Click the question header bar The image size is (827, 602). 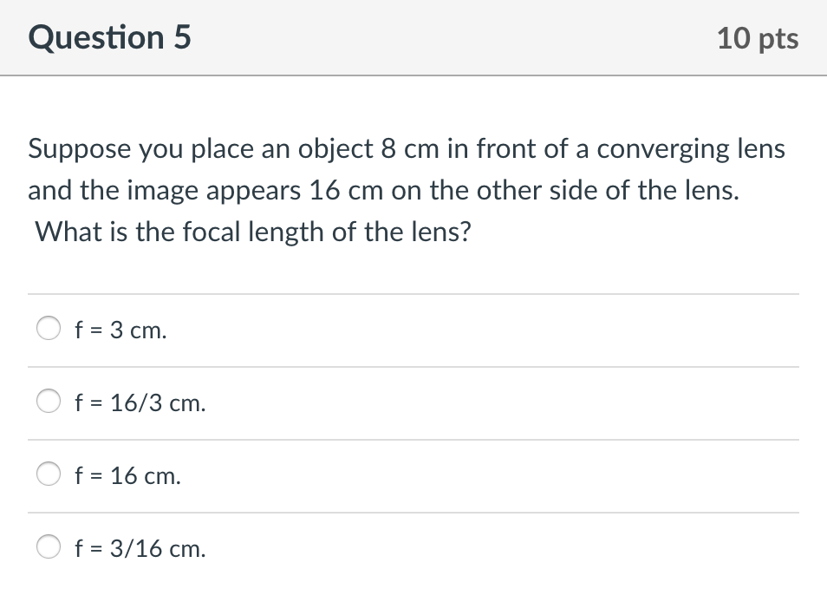pyautogui.click(x=413, y=37)
